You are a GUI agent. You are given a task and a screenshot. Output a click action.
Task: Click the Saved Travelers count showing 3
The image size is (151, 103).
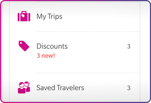click(x=129, y=88)
